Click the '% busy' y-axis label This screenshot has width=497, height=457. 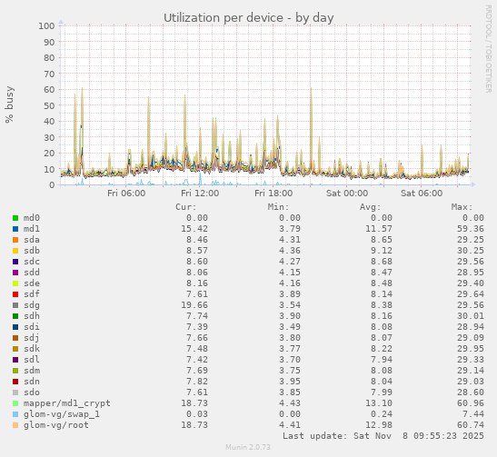click(9, 104)
